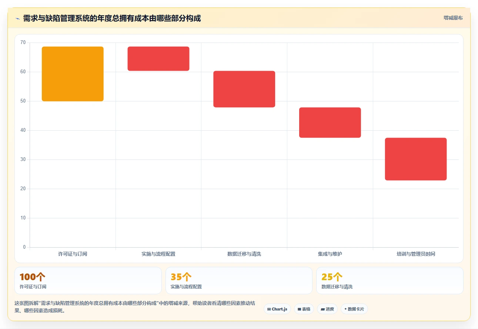
Task: Click the 实施与流程配置 x-axis label
Action: click(158, 254)
